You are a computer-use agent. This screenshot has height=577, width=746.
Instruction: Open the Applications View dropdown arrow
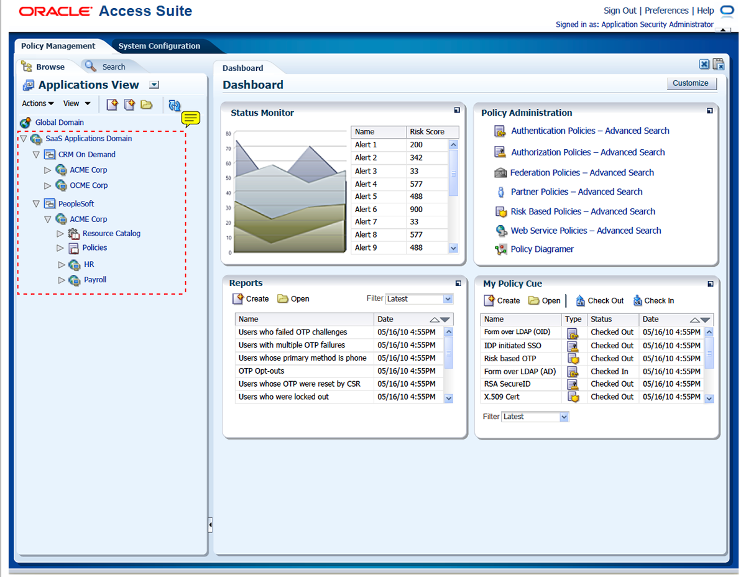click(155, 85)
